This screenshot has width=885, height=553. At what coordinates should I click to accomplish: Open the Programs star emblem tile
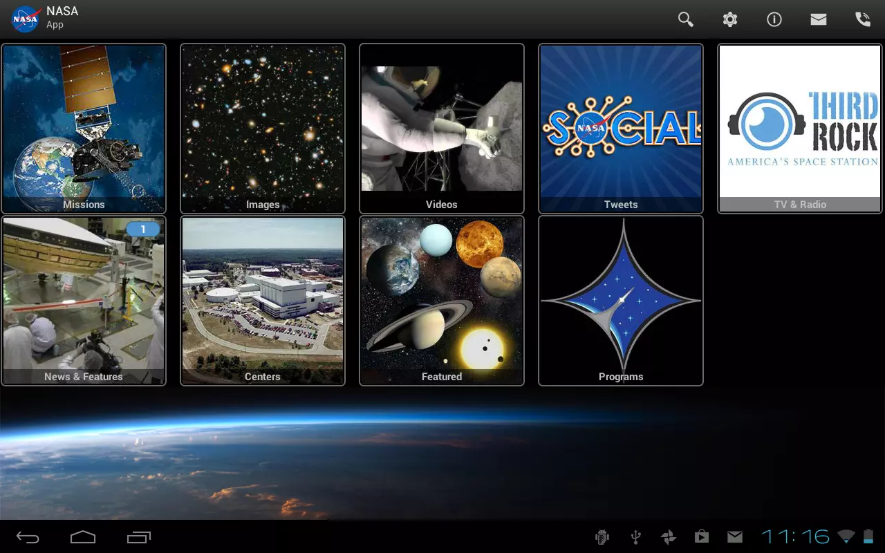click(x=621, y=301)
